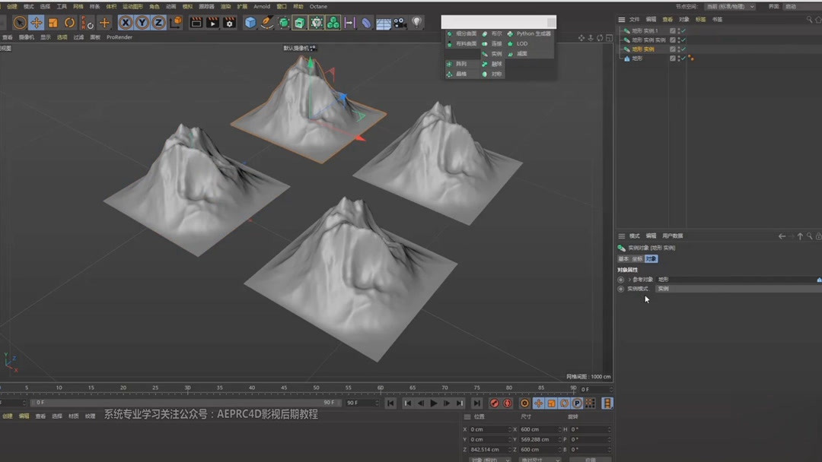
Task: Click the X position input field
Action: tap(491, 429)
